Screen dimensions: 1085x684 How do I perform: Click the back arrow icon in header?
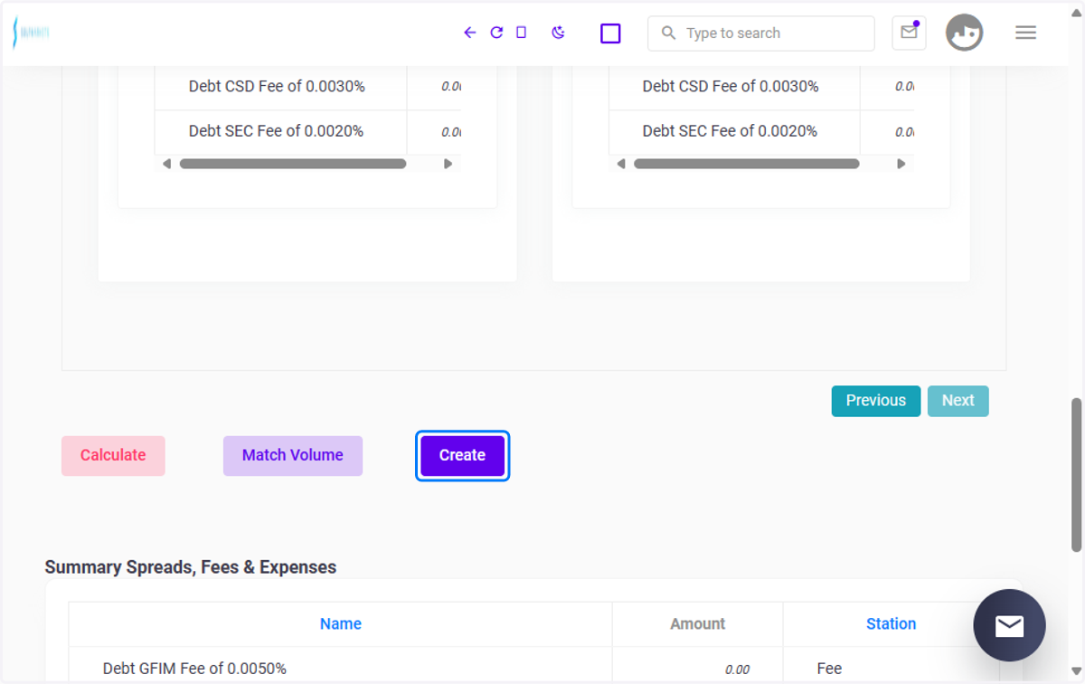[x=469, y=33]
